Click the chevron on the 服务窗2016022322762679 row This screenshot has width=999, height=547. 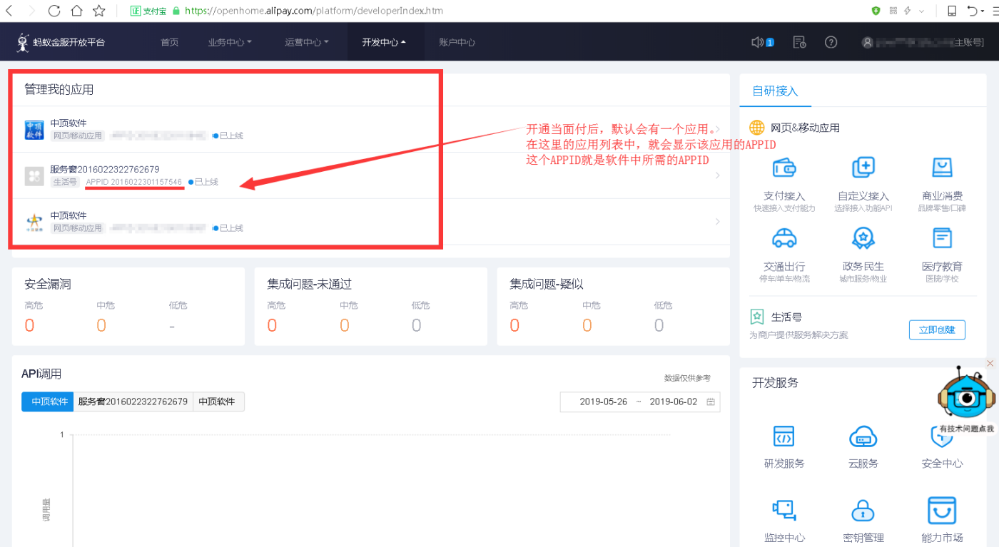(717, 175)
